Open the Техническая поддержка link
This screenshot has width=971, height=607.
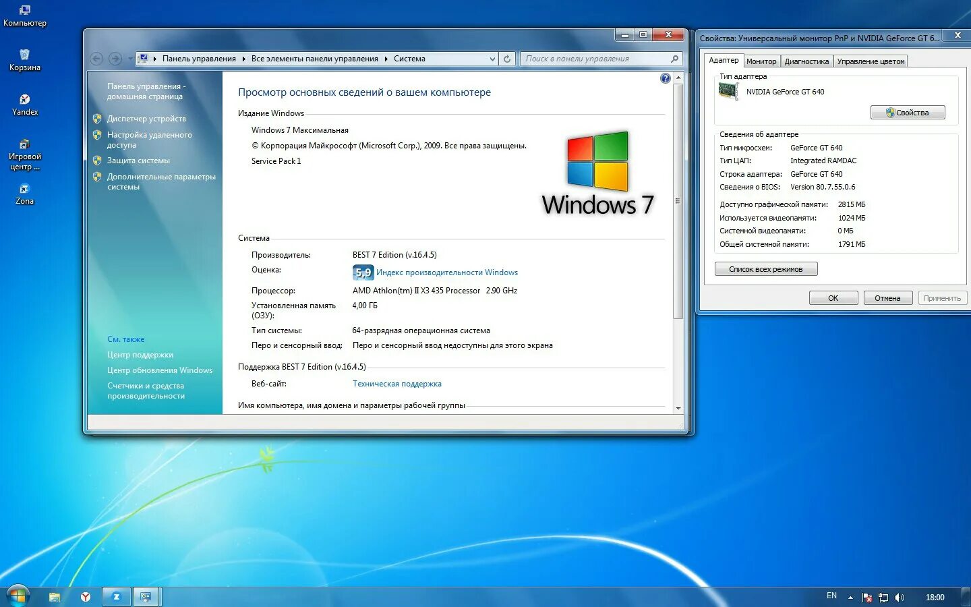tap(397, 384)
